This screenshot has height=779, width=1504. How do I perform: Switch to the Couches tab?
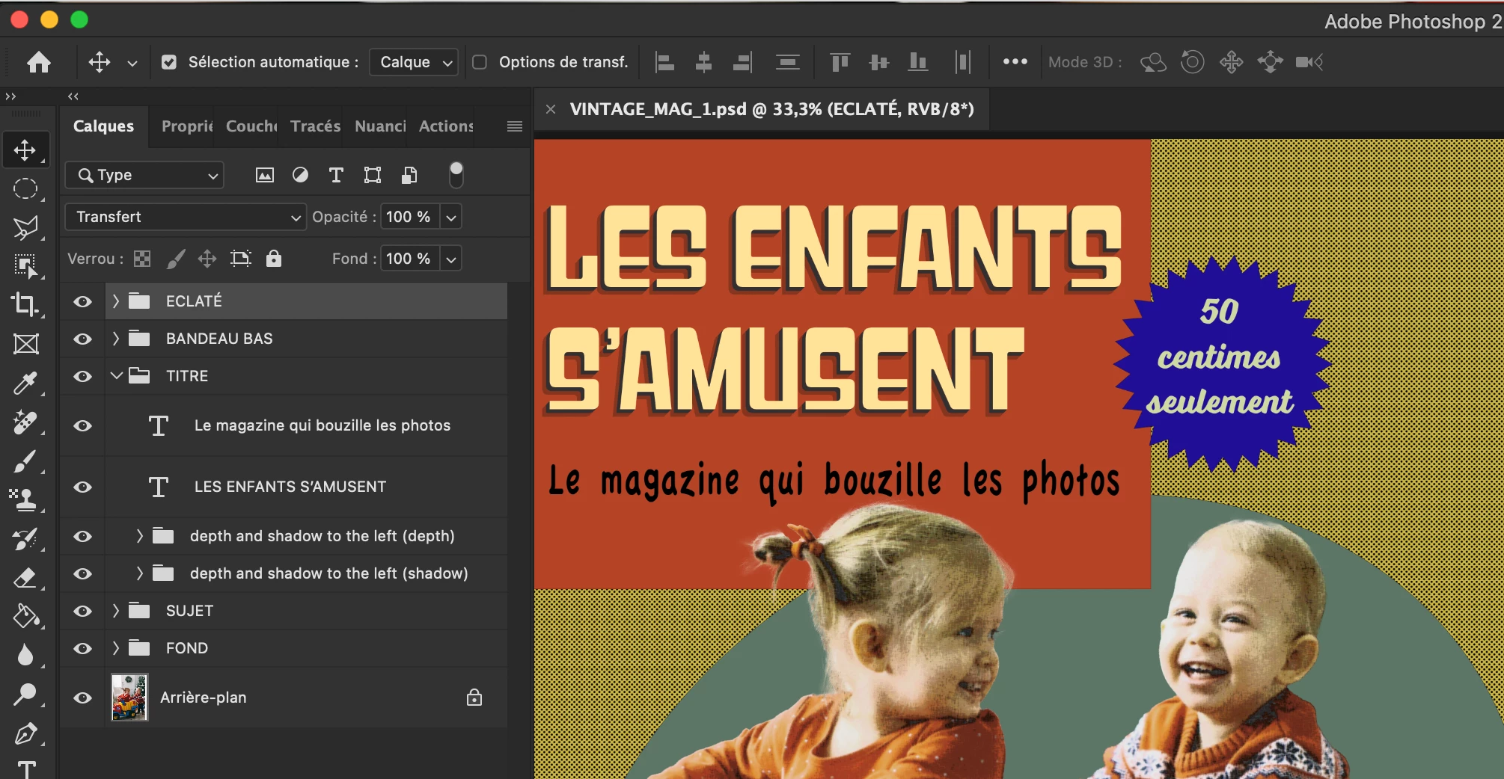pyautogui.click(x=251, y=126)
